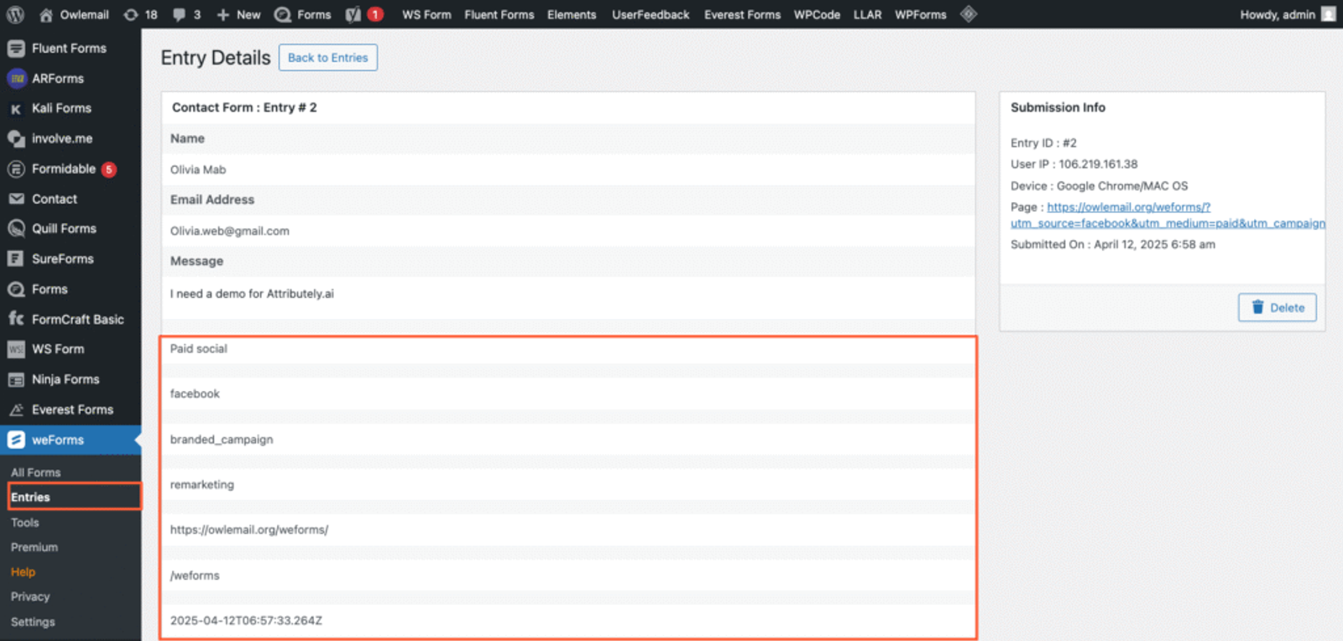Click the involve.me sidebar icon
1343x641 pixels.
[x=16, y=138]
